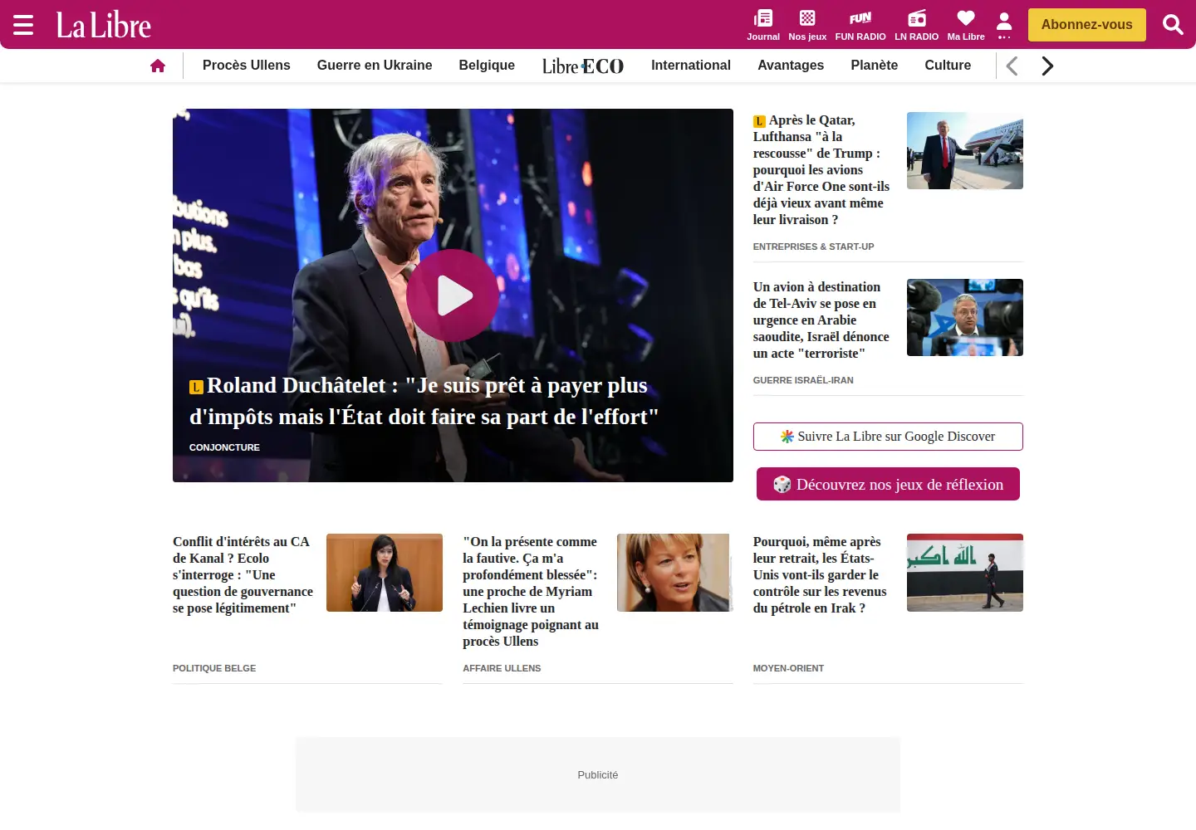Open FUN RADIO player
Viewport: 1196px width, 830px height.
(860, 25)
